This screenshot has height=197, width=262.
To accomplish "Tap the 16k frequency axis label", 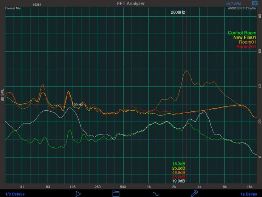I will click(250, 187).
